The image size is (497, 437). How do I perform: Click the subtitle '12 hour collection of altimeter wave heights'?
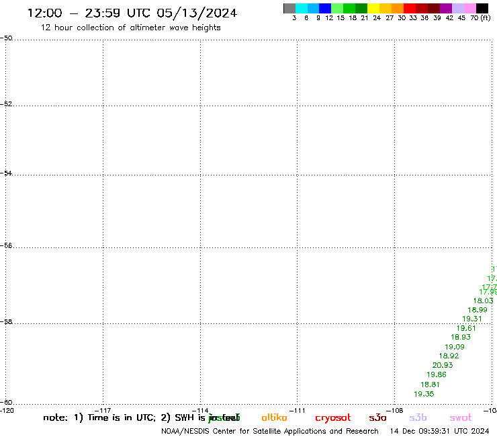[x=130, y=28]
